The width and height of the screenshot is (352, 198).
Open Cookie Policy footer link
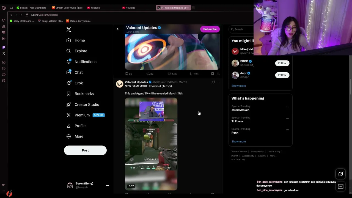point(274,152)
